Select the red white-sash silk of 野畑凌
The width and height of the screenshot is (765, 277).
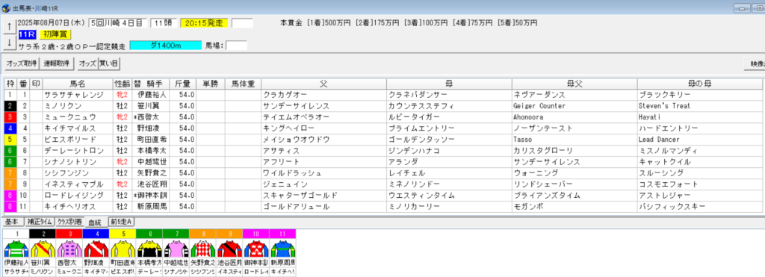(x=96, y=248)
